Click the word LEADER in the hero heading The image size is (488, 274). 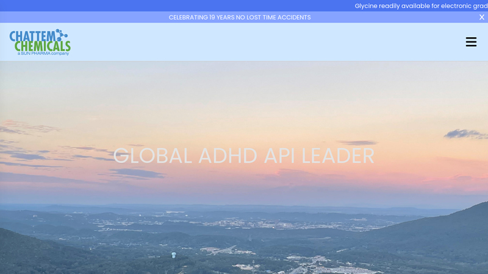pos(338,156)
